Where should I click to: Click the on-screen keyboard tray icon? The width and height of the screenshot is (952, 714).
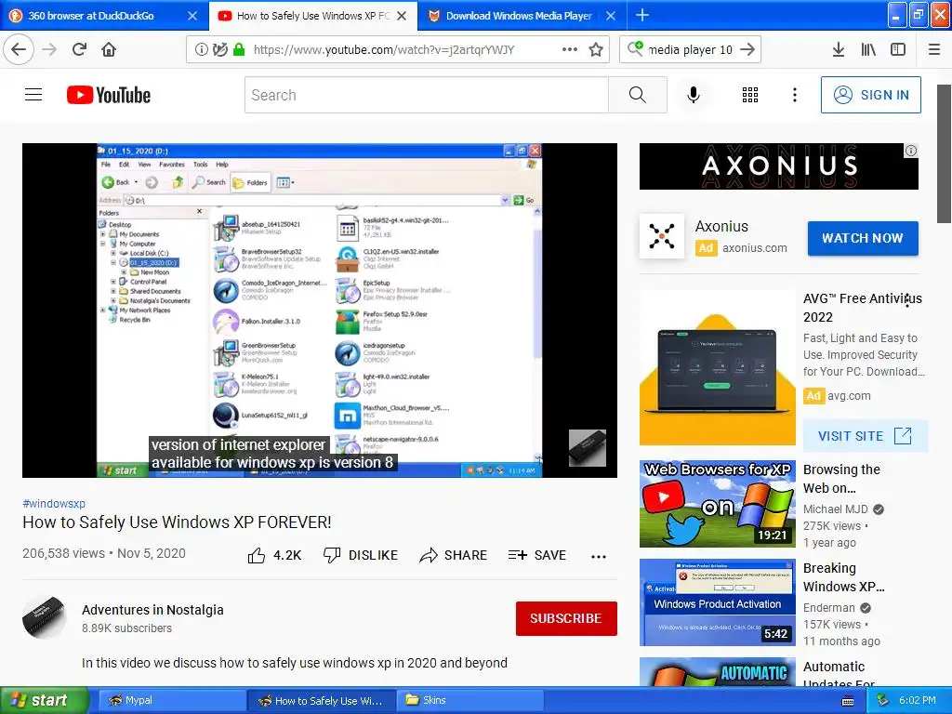[x=848, y=701]
